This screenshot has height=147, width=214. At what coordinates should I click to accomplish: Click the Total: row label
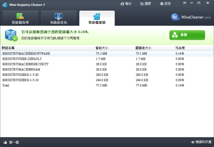[6, 85]
